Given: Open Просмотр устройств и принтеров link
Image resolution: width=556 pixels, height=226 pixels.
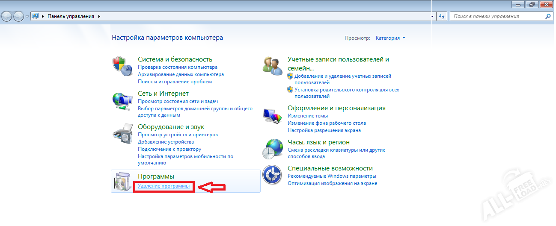Looking at the screenshot, I should click(178, 135).
